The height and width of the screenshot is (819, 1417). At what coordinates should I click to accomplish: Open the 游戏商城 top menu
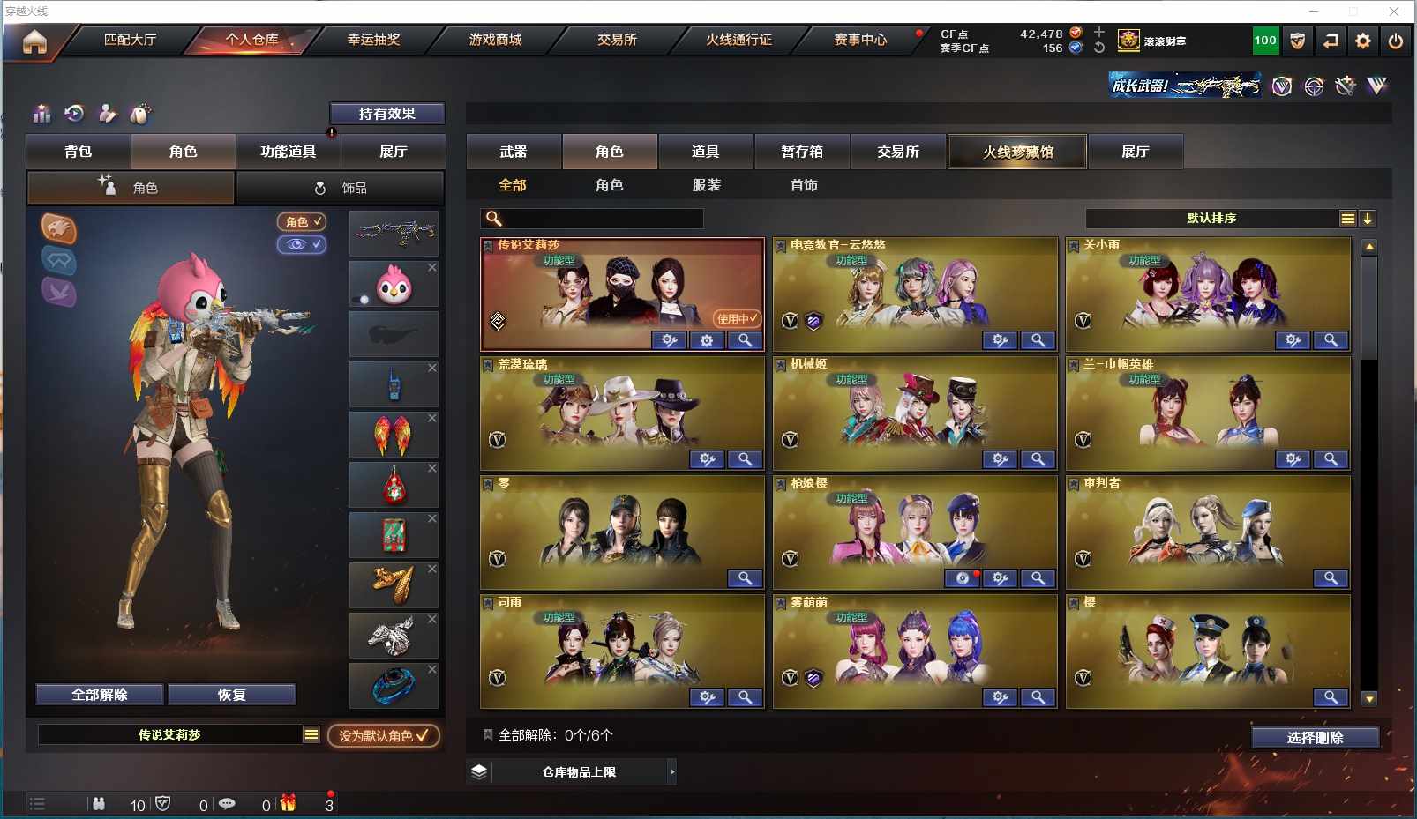click(495, 40)
